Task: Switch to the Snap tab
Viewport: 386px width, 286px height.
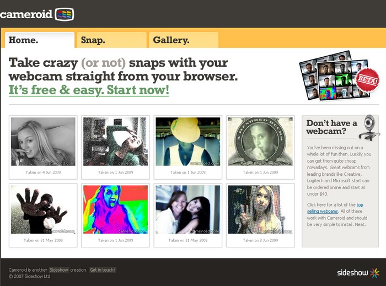Action: click(111, 40)
